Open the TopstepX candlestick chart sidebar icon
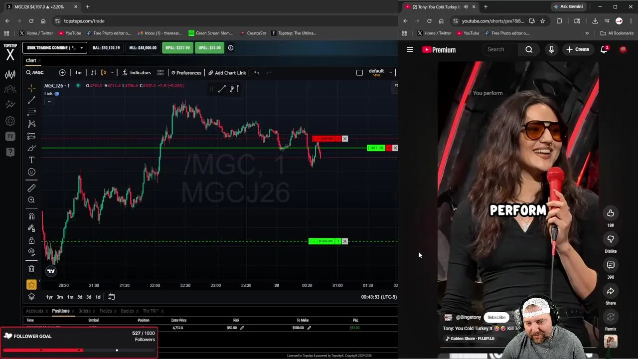 10,75
